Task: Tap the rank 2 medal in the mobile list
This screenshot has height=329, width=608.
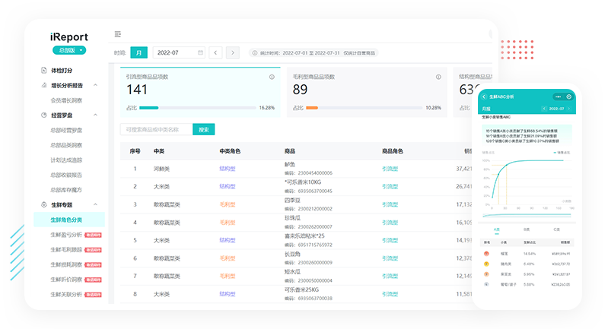Action: (486, 264)
